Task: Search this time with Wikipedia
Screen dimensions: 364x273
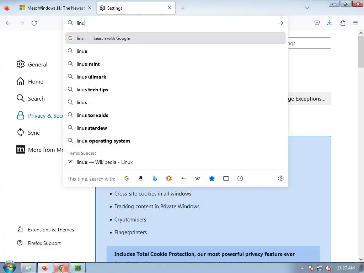Action: coord(198,178)
